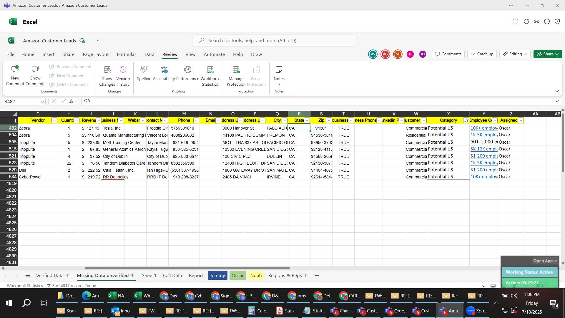
Task: Open the 5K-10K employees link
Action: pos(484,149)
